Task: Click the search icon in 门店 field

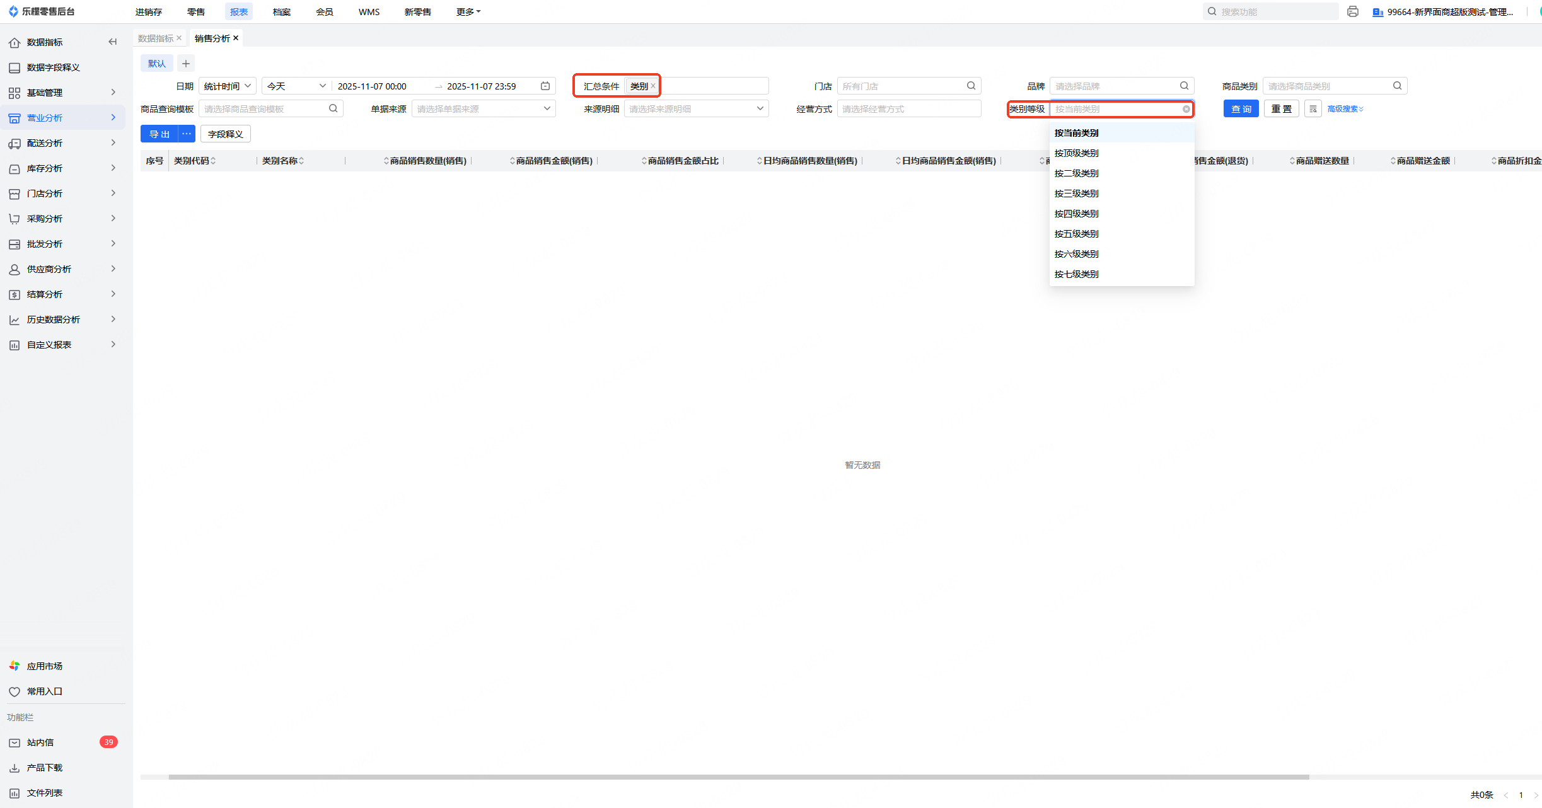Action: pyautogui.click(x=971, y=86)
